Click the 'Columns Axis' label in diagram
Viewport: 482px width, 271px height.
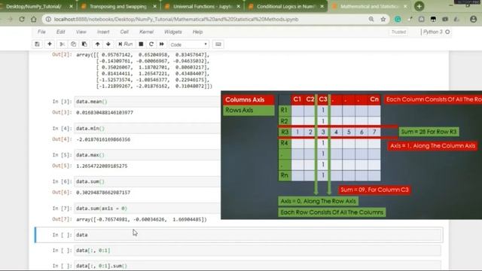click(x=249, y=99)
